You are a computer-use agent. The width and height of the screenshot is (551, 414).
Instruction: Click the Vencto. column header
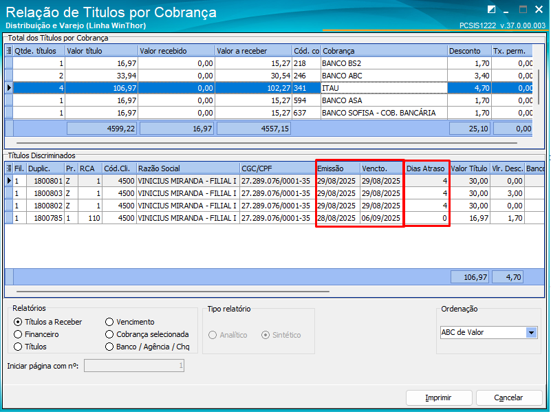[x=382, y=168]
